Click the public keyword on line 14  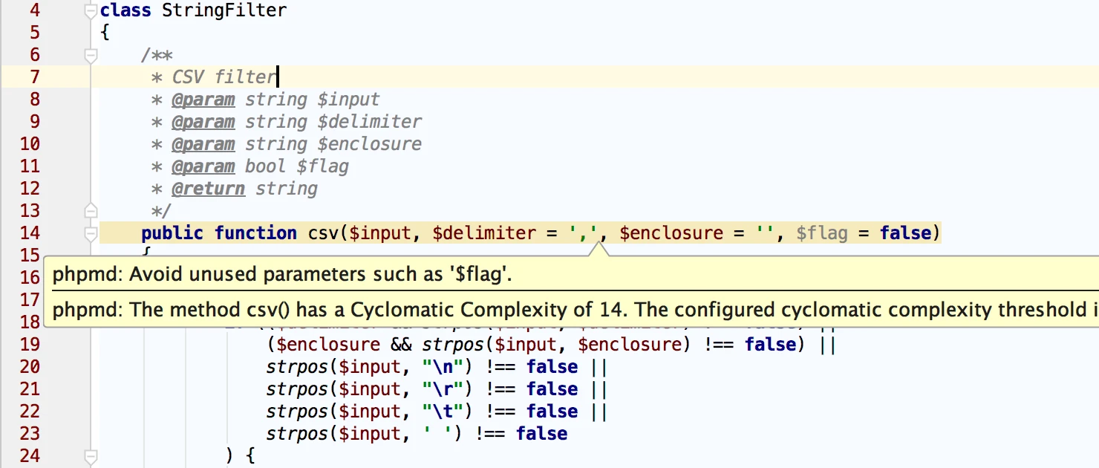click(x=172, y=233)
